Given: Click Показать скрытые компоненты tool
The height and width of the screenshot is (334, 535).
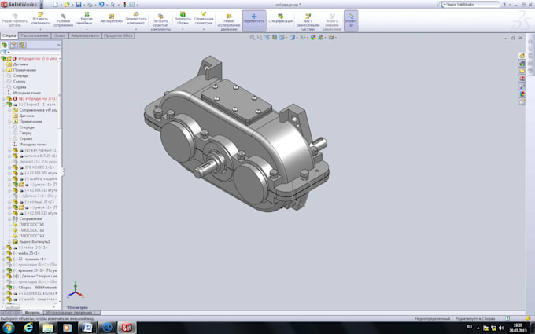Looking at the screenshot, I should 160,22.
